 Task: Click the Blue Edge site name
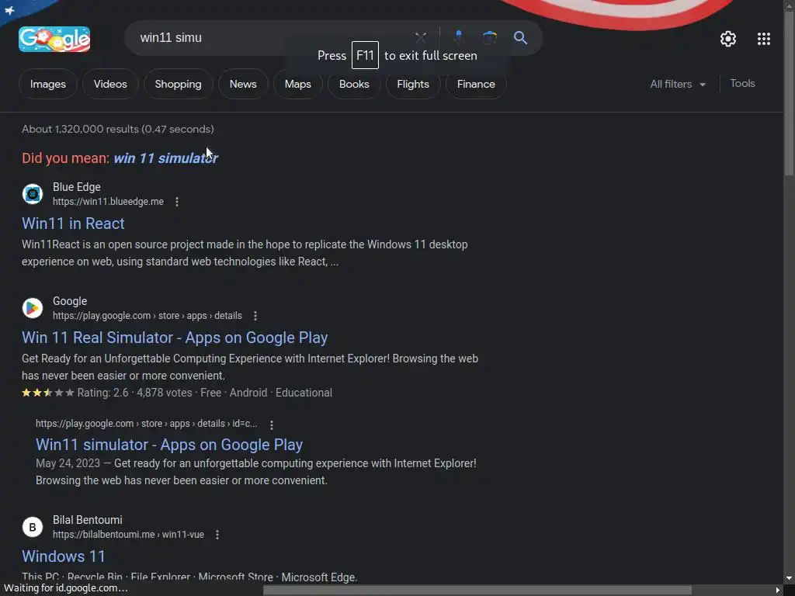click(77, 187)
